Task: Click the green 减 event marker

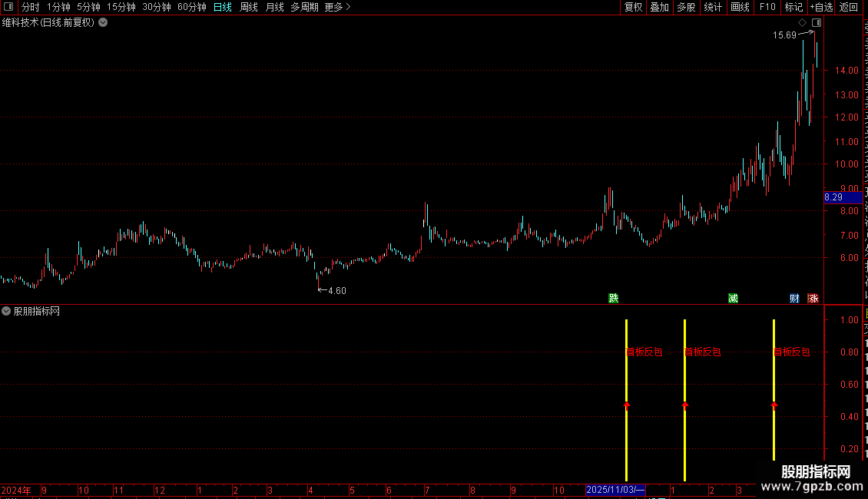Action: (733, 298)
